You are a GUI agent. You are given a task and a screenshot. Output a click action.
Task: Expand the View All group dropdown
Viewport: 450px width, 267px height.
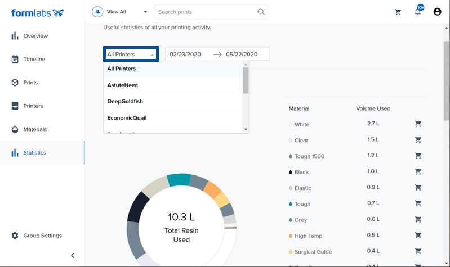[145, 12]
